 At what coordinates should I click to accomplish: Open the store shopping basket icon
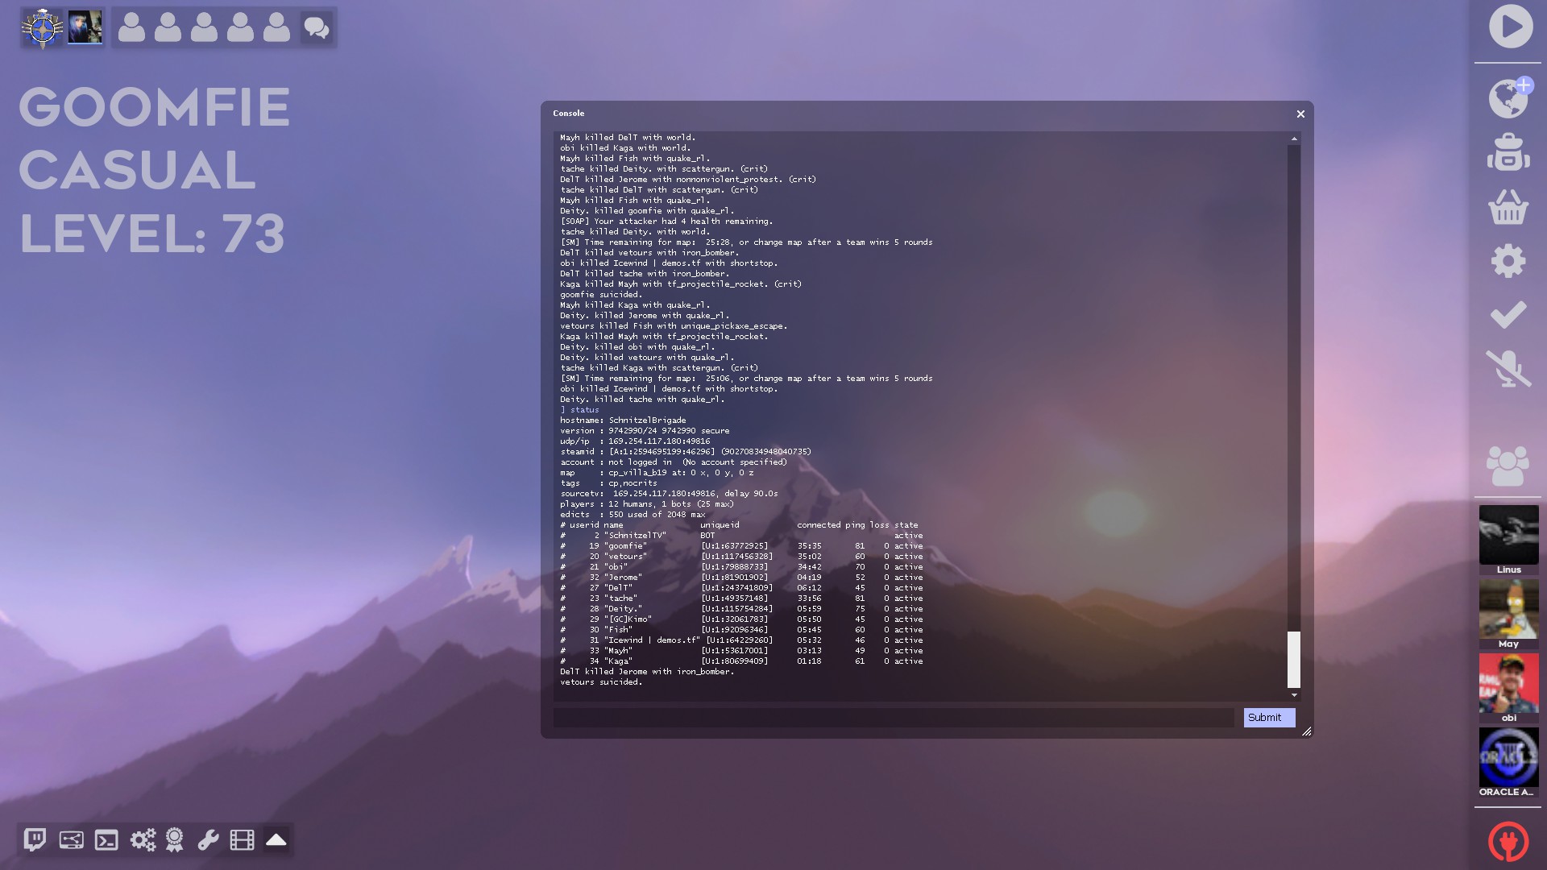(x=1508, y=207)
